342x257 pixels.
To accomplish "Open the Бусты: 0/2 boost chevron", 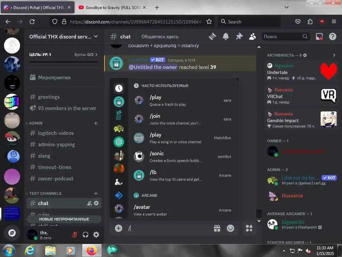I will click(x=97, y=55).
